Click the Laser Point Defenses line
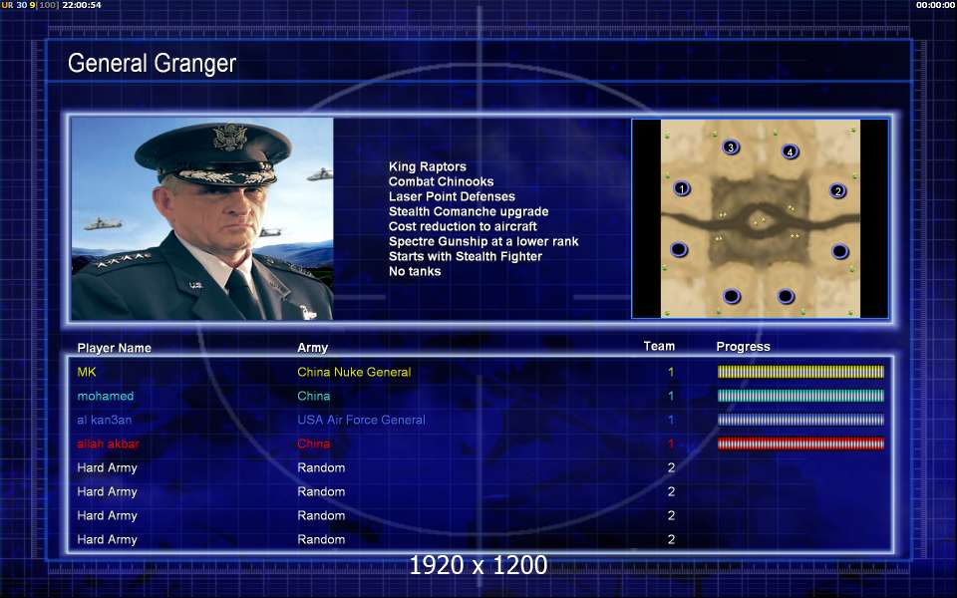Image resolution: width=957 pixels, height=598 pixels. [452, 196]
